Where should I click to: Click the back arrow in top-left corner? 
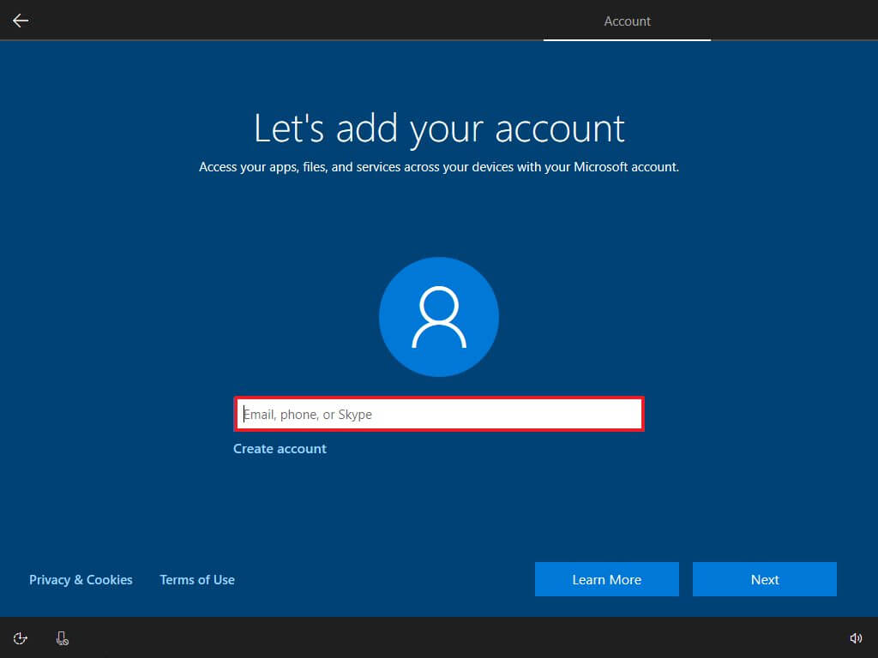20,20
